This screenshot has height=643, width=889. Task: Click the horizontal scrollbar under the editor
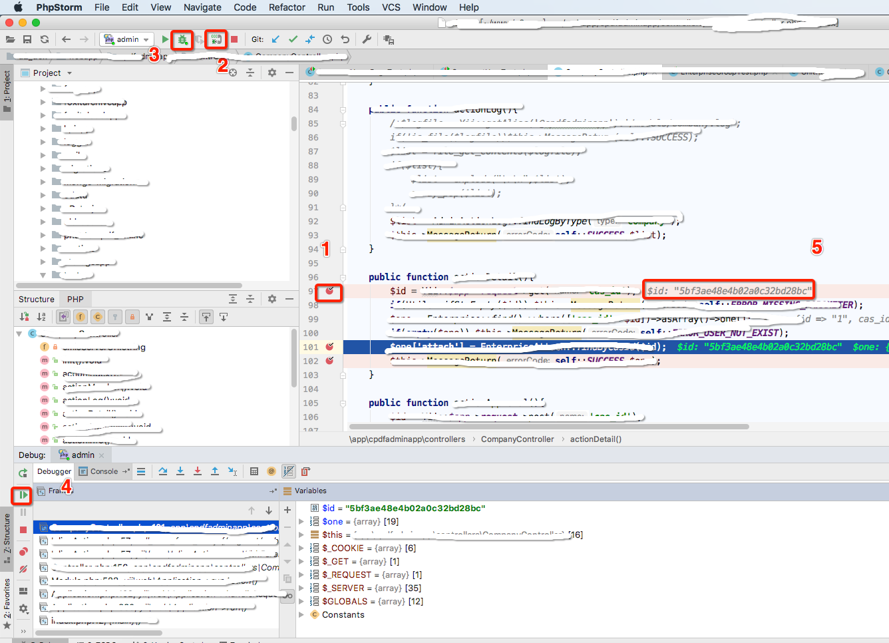coord(549,427)
